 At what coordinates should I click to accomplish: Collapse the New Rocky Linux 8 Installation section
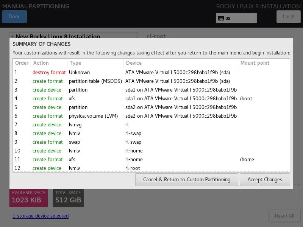pyautogui.click(x=12, y=36)
